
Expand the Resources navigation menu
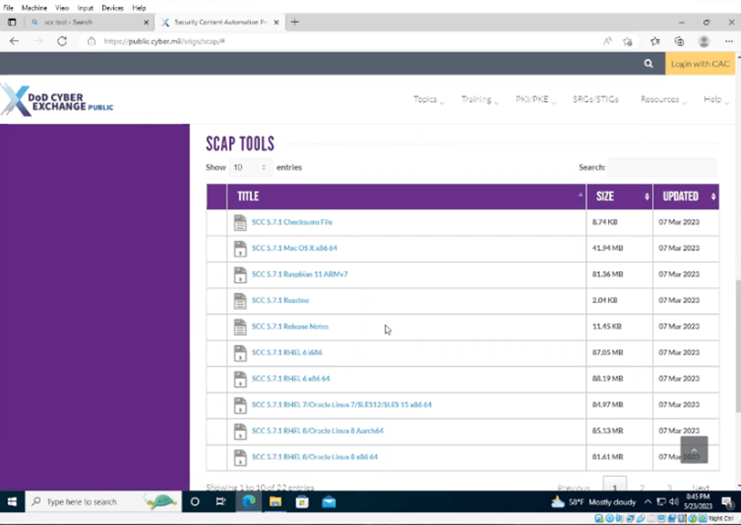661,100
